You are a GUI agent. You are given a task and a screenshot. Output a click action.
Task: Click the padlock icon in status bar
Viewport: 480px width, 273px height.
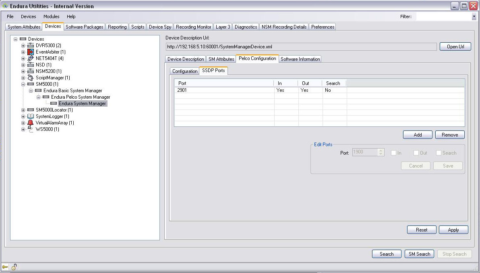[14, 267]
